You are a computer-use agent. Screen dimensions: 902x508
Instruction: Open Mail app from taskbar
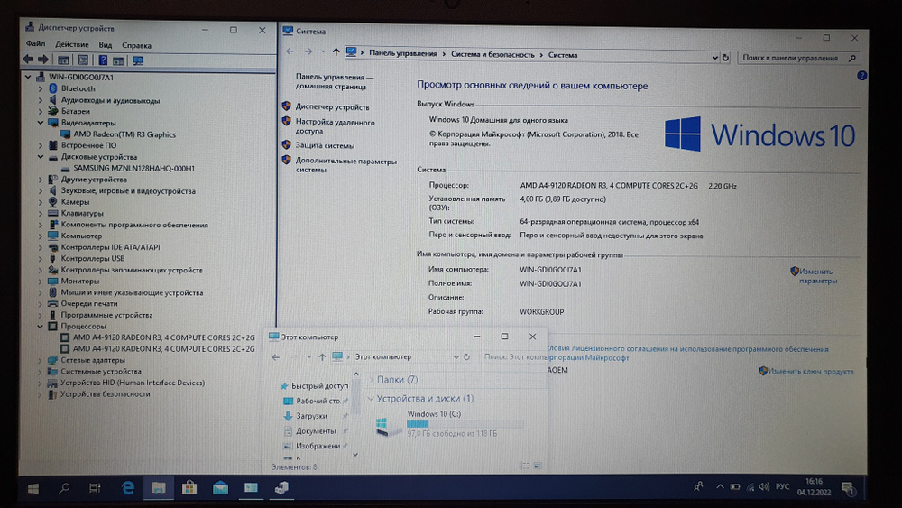point(220,488)
